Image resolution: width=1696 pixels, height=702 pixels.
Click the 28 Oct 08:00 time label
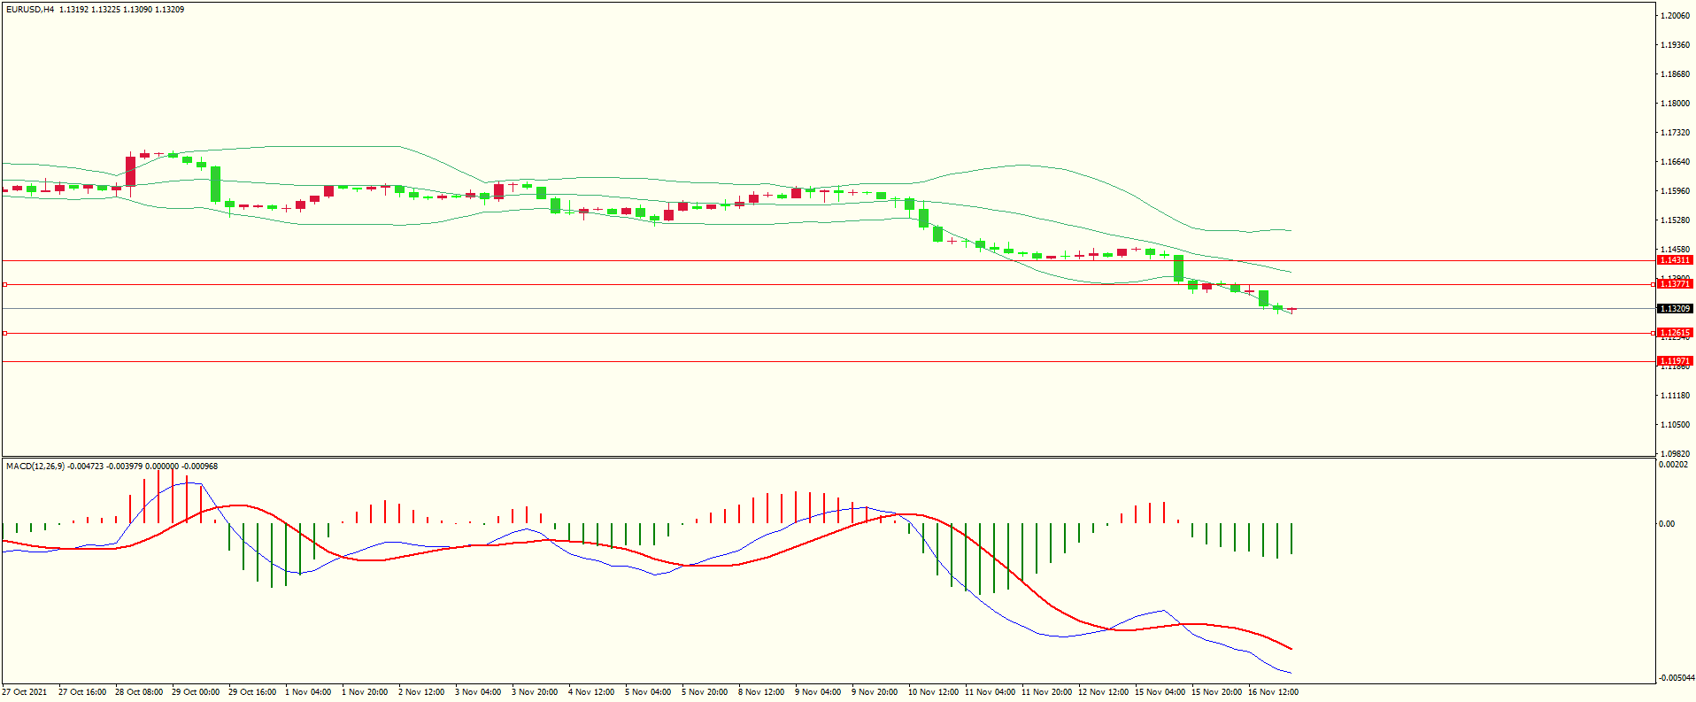tap(139, 692)
